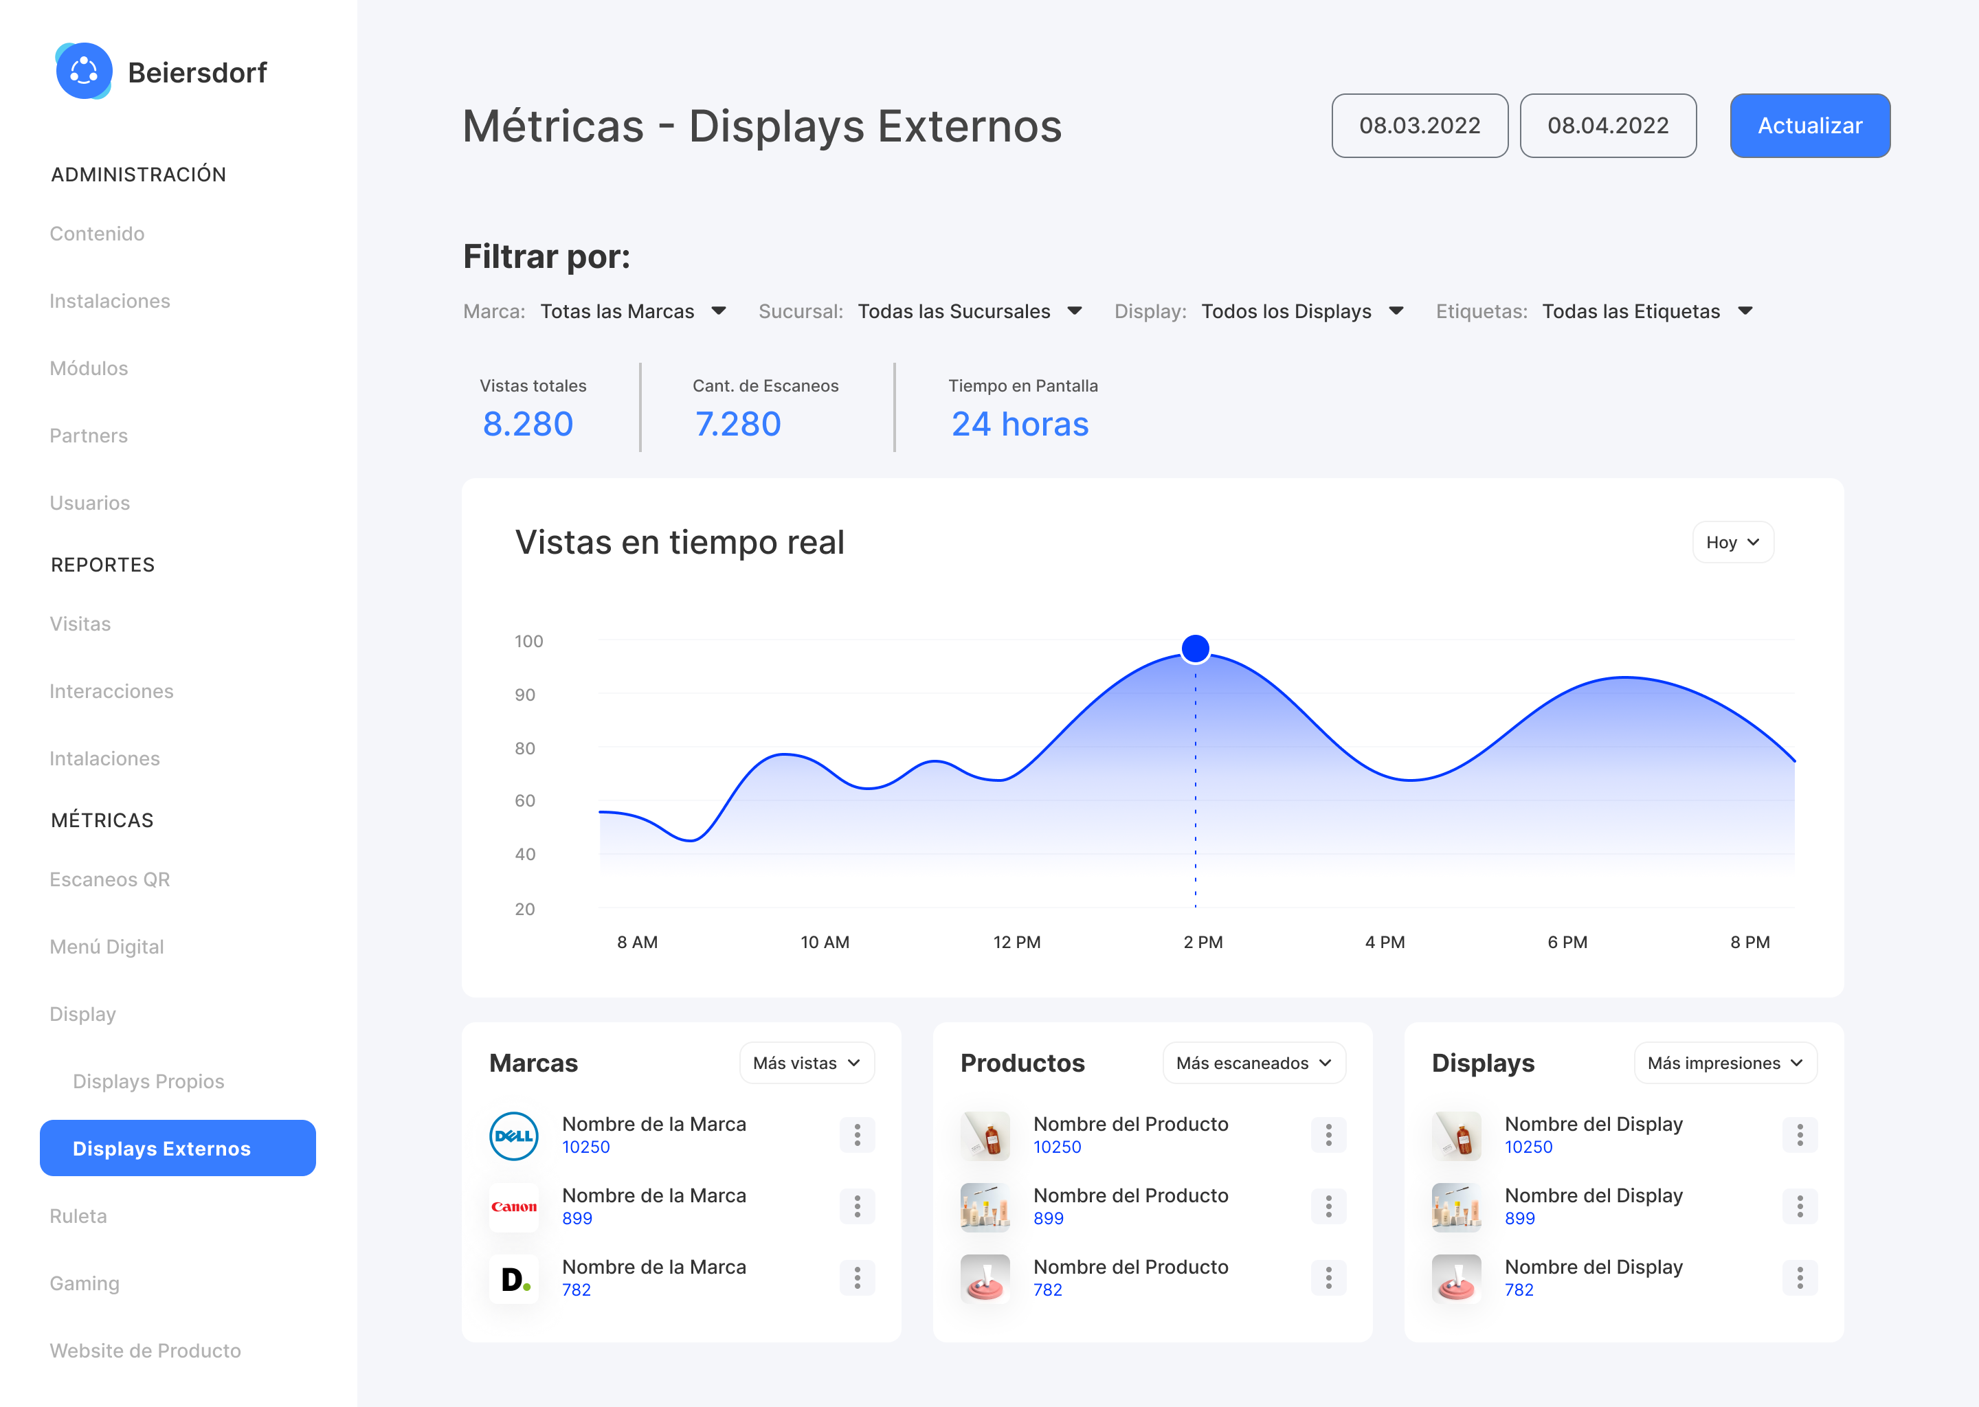Open thumbnail of display with 899 impressions
The width and height of the screenshot is (1979, 1407).
coord(1457,1207)
